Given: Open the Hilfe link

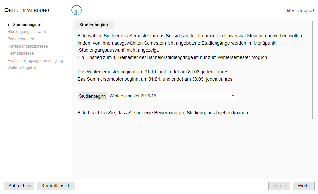Looking at the screenshot, I should click(x=289, y=10).
